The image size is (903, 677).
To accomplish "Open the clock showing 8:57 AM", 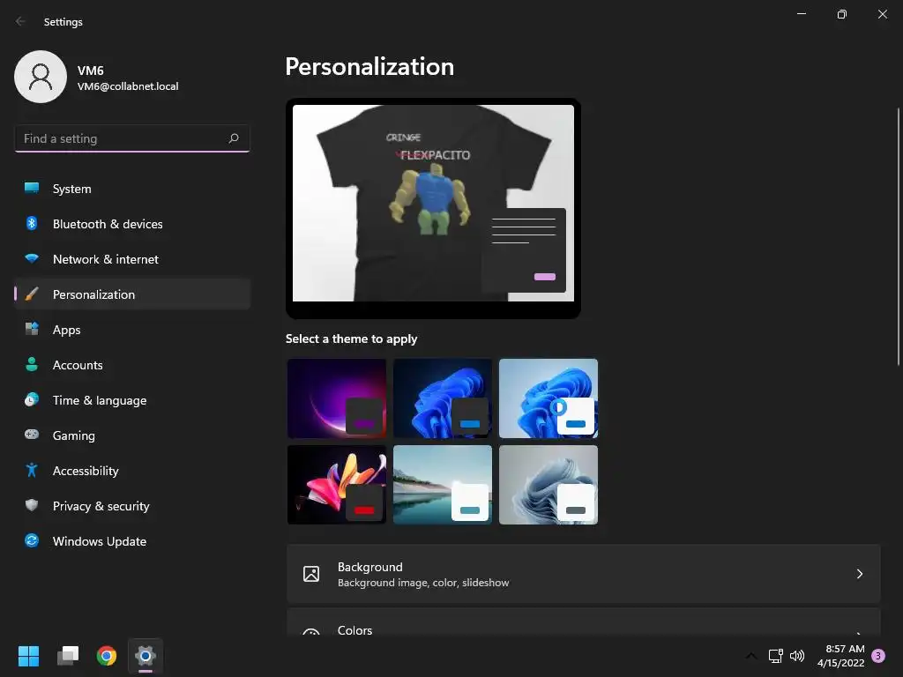I will coord(840,656).
